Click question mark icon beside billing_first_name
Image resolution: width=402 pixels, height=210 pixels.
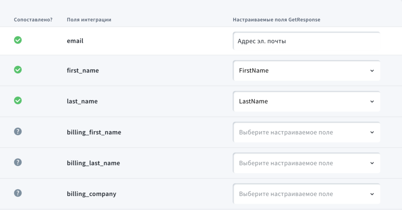pyautogui.click(x=18, y=132)
